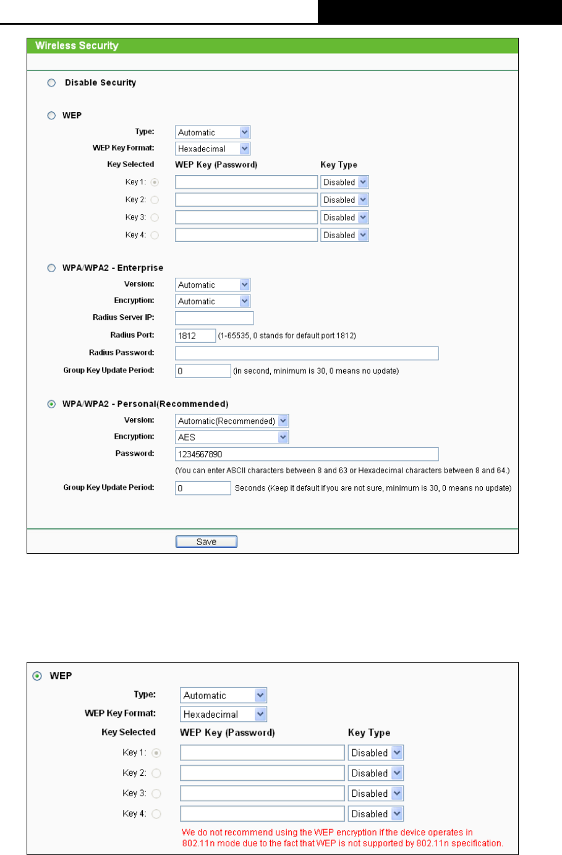Open Personal Encryption AES dropdown
This screenshot has height=855, width=562.
pos(232,437)
